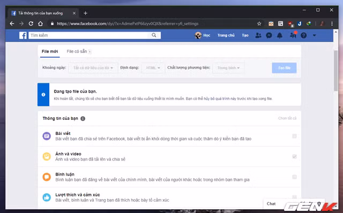Viewport: 343px width, 213px height.
Task: Open the Khoảng ngày dropdown
Action: pyautogui.click(x=93, y=68)
